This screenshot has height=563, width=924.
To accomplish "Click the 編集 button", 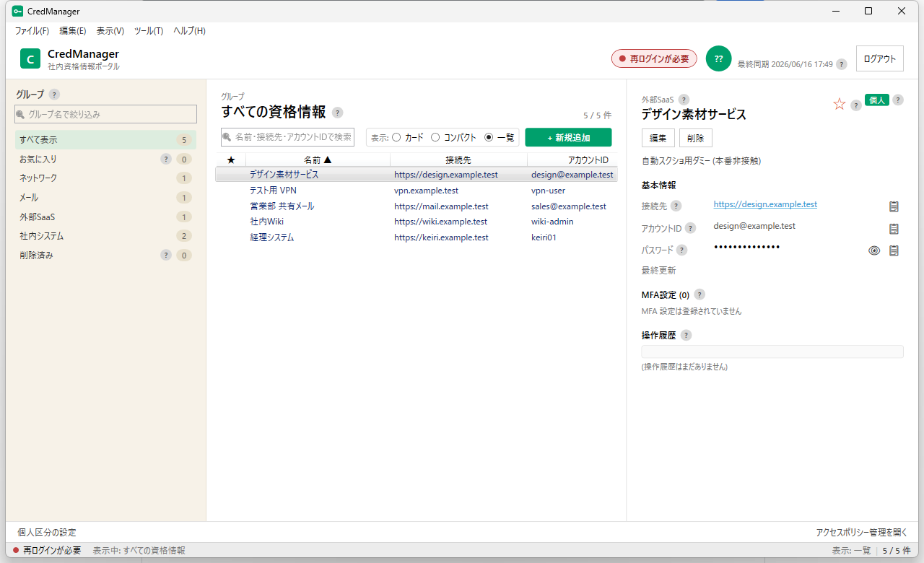I will 658,138.
